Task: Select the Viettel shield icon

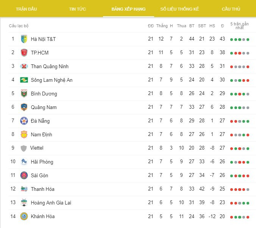Action: pos(24,148)
